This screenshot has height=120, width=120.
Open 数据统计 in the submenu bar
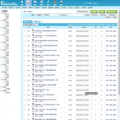tap(57, 8)
